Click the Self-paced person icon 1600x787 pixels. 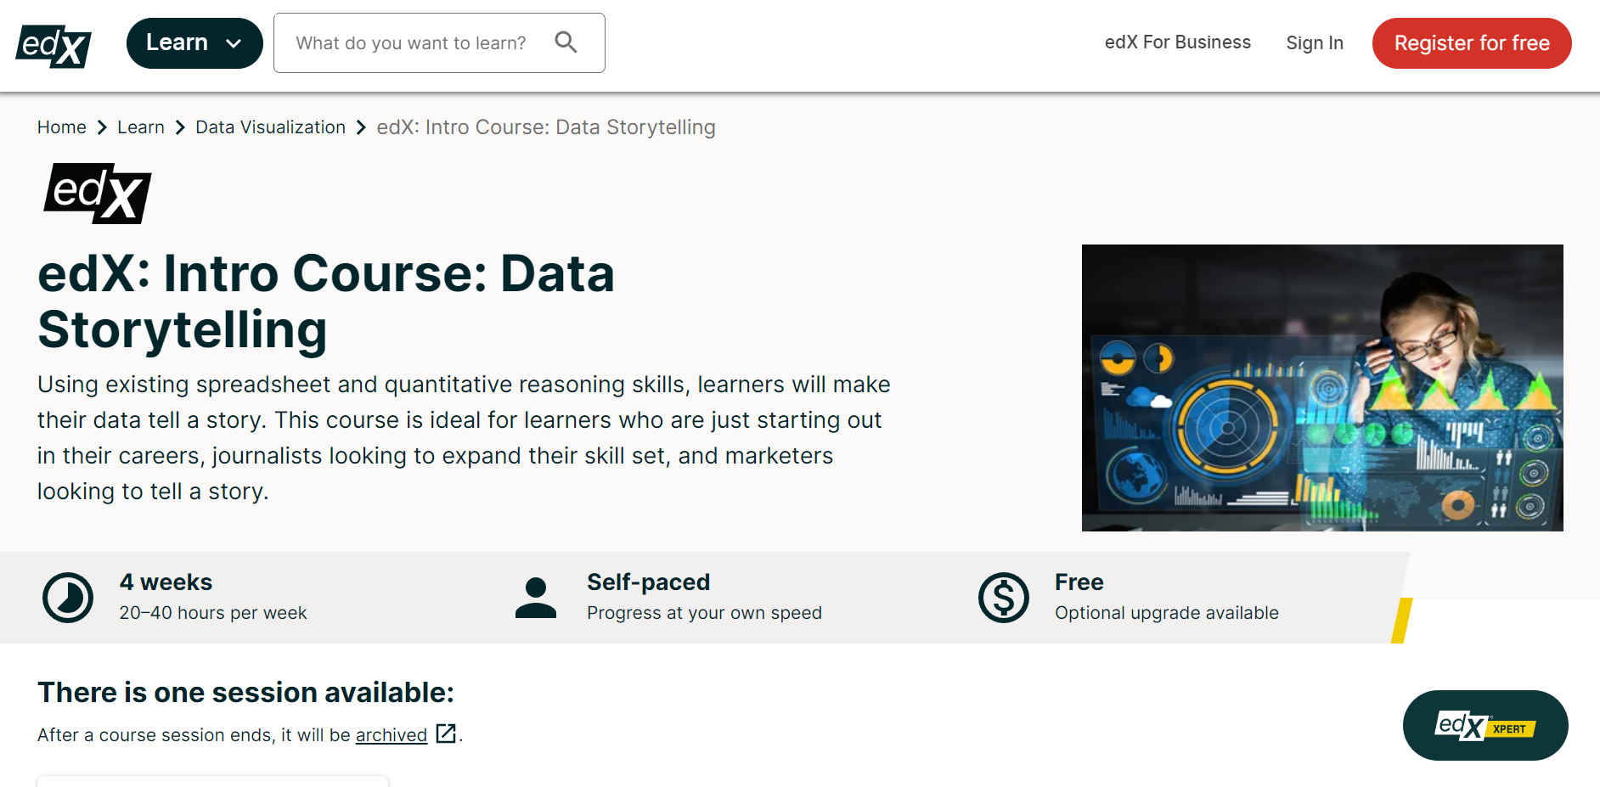click(535, 597)
